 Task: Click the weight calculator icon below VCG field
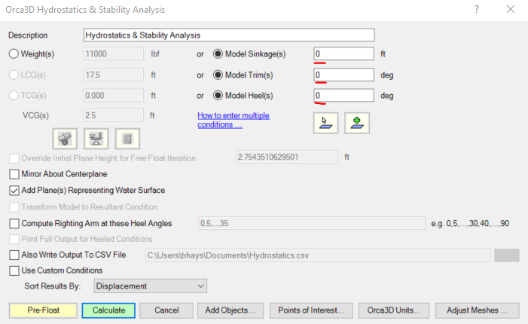(x=65, y=139)
